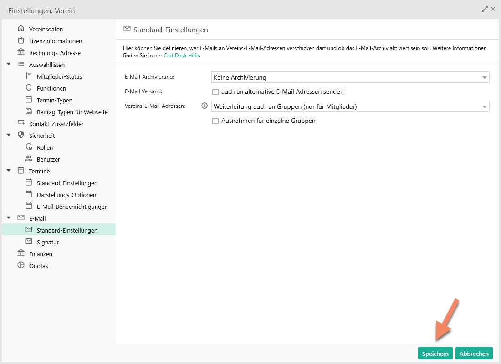Click the Sicherheit label
The width and height of the screenshot is (501, 364).
pos(42,136)
